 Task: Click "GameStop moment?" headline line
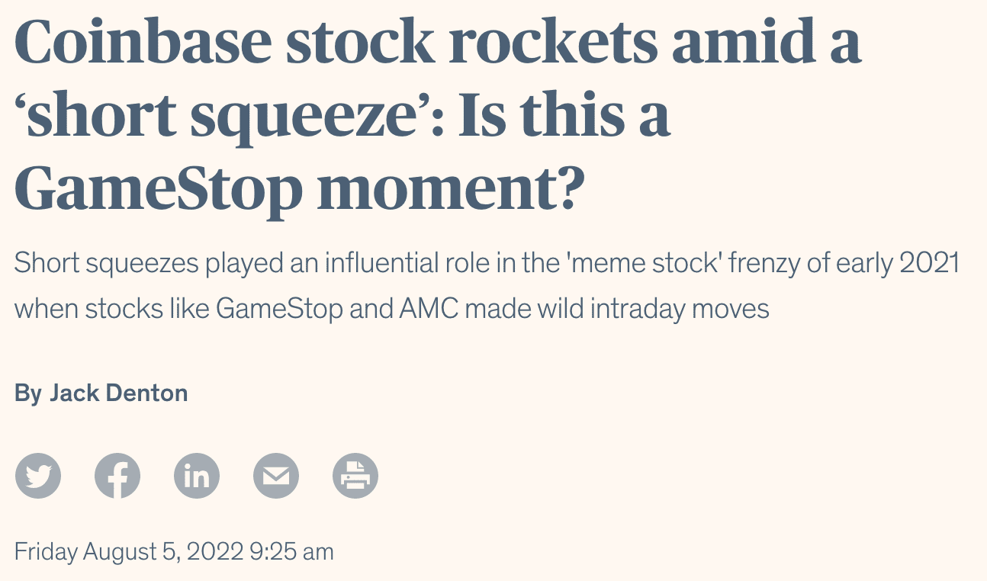(299, 188)
